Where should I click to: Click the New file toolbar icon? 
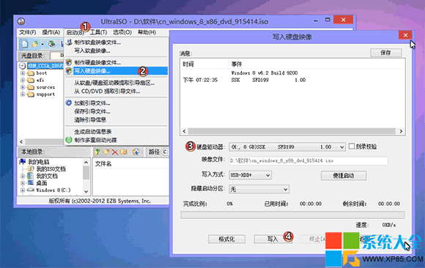[25, 44]
